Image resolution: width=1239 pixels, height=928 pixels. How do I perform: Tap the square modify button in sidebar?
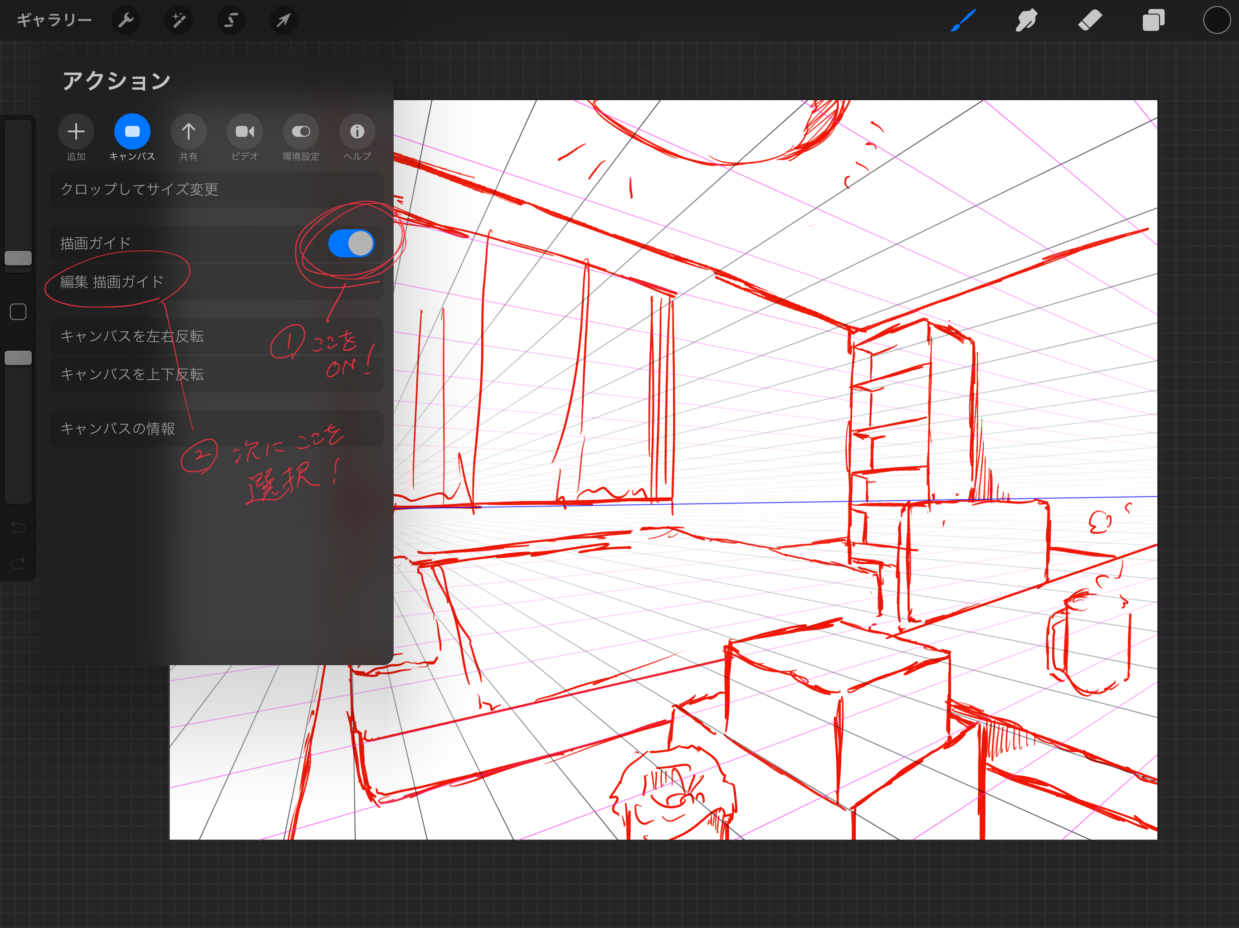pos(18,312)
